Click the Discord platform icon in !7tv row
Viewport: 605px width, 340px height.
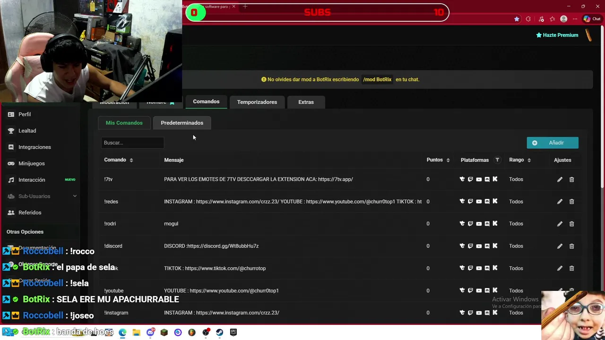[487, 179]
